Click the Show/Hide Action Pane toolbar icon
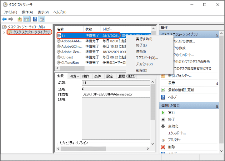The height and width of the screenshot is (161, 225). (42, 19)
